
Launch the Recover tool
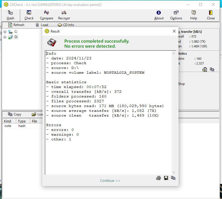64,15
